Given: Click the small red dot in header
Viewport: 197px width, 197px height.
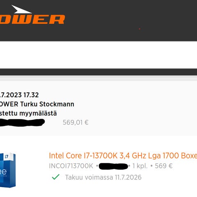Looking at the screenshot, I should point(140,29).
